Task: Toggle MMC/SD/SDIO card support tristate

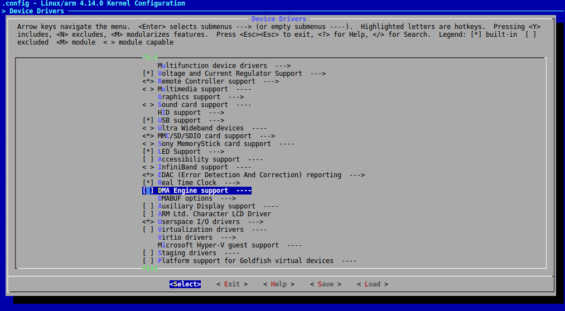Action: (x=148, y=135)
